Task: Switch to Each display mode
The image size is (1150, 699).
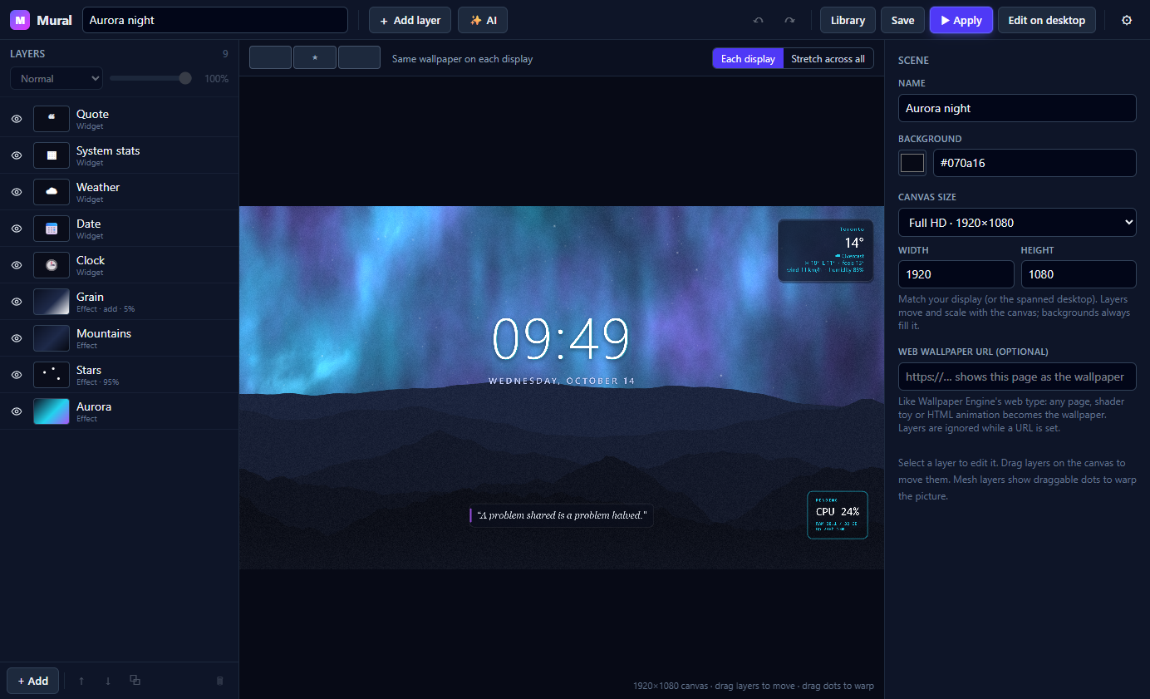Action: click(x=748, y=59)
